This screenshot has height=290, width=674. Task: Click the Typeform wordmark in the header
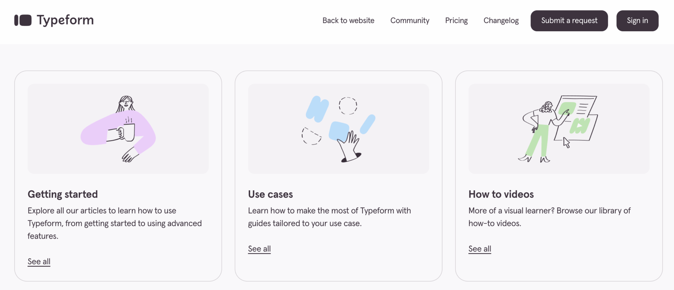[x=65, y=20]
